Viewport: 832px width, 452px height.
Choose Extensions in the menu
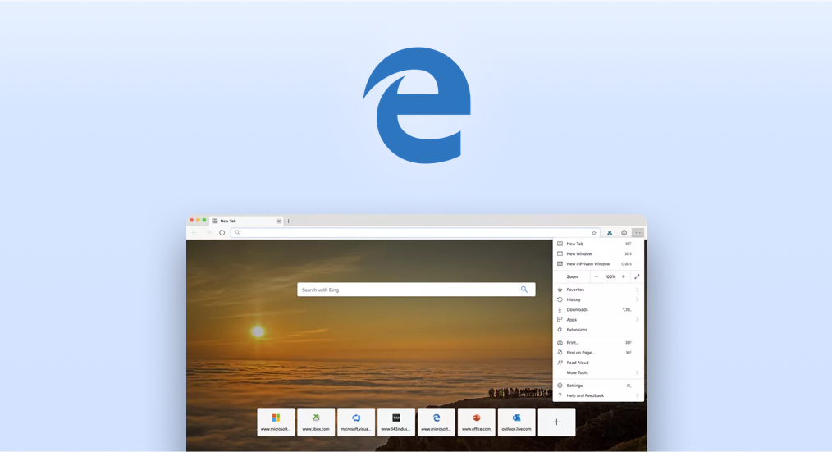(x=577, y=330)
